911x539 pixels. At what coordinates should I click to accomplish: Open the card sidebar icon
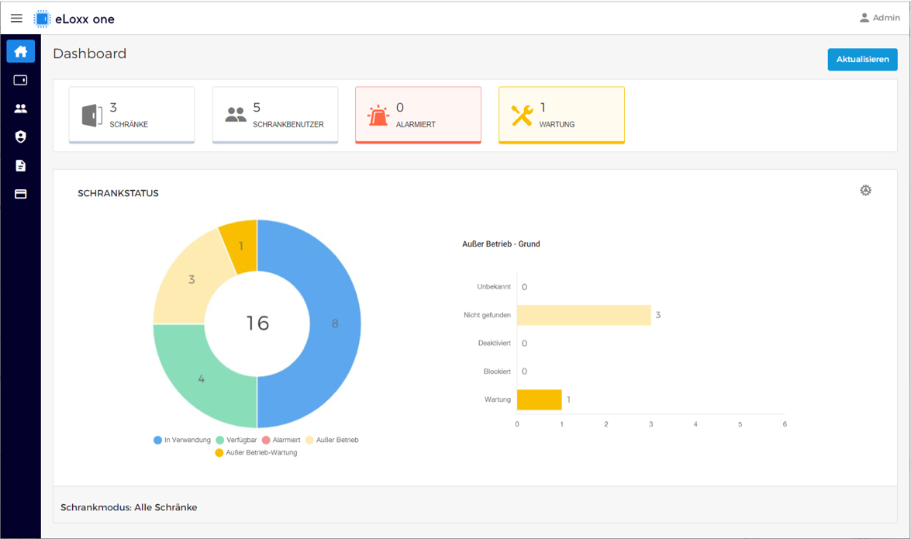pos(20,194)
